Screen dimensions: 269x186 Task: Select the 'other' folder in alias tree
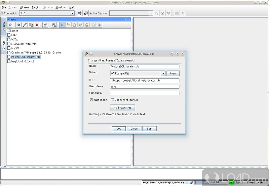[13, 31]
